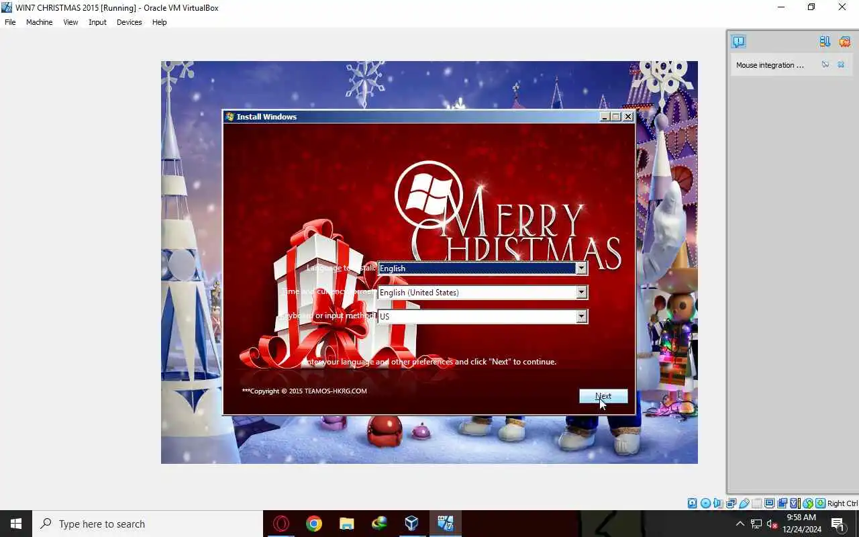This screenshot has height=537, width=859.
Task: Click the mouse integration status icon
Action: tap(808, 503)
